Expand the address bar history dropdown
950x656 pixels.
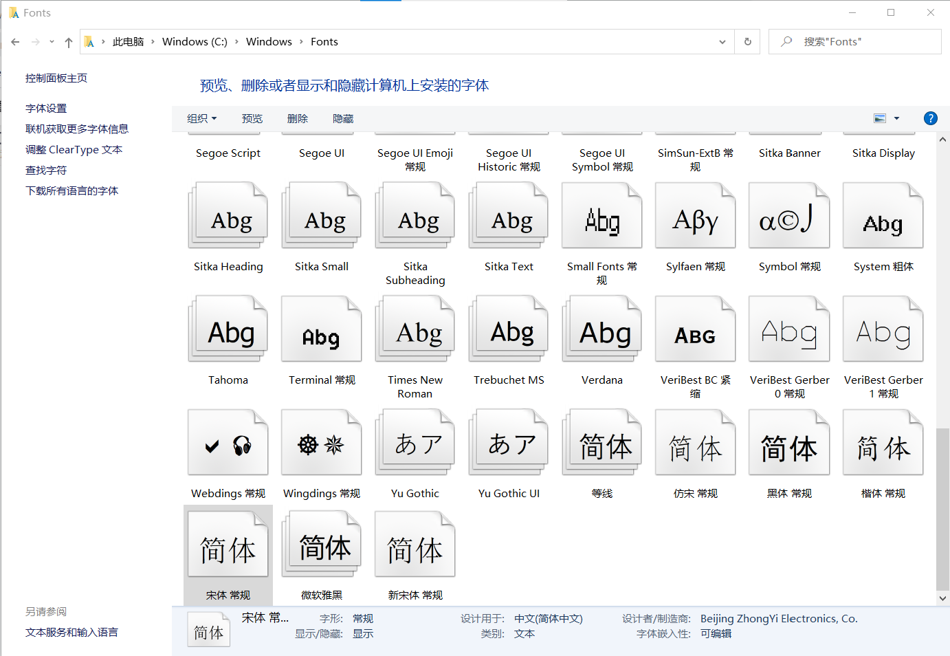[x=722, y=41]
